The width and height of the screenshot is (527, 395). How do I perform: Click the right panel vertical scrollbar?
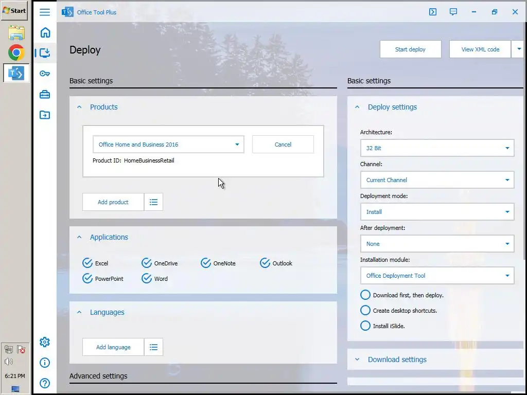(525, 141)
